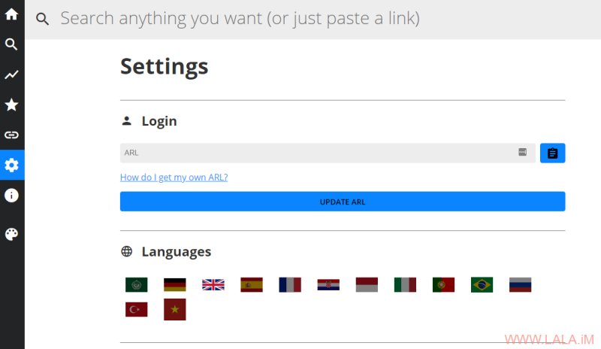Screen dimensions: 601x349
Task: Open the Link Analyzer chain icon
Action: tap(11, 135)
